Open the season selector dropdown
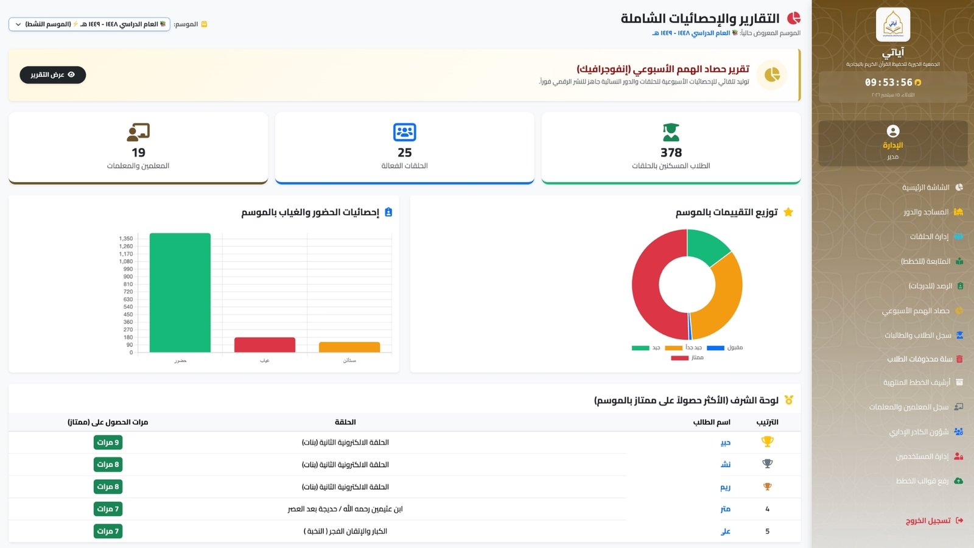The width and height of the screenshot is (974, 548). [89, 24]
